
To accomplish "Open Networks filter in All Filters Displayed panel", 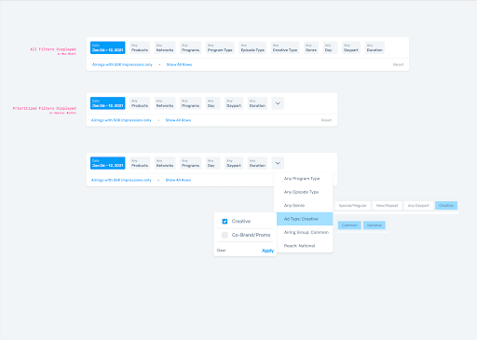I will click(x=165, y=48).
